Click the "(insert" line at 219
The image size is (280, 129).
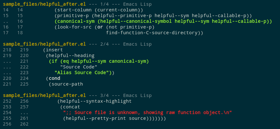point(53,50)
